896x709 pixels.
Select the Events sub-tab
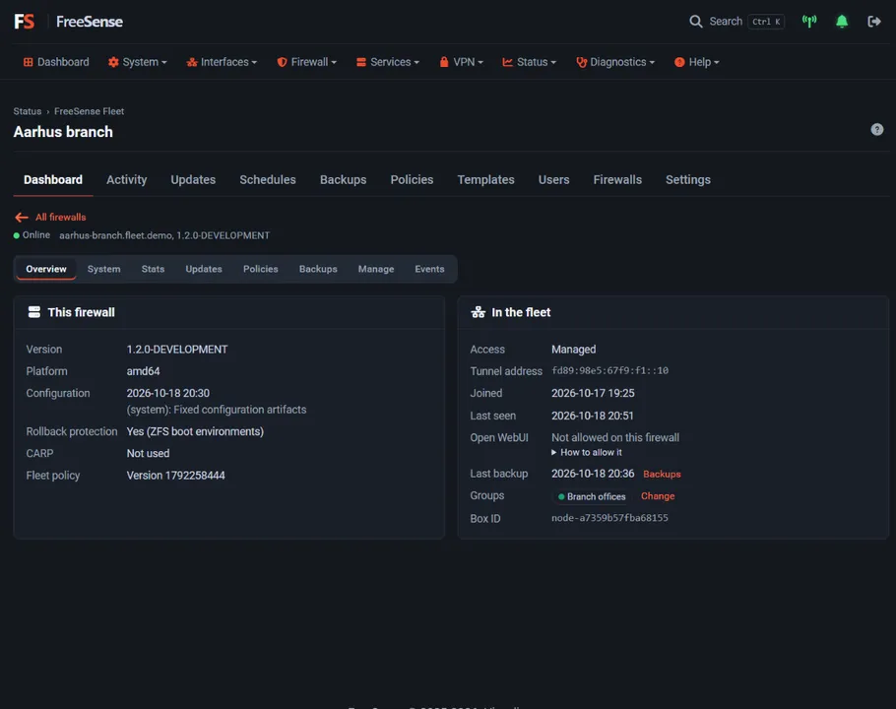click(x=429, y=269)
